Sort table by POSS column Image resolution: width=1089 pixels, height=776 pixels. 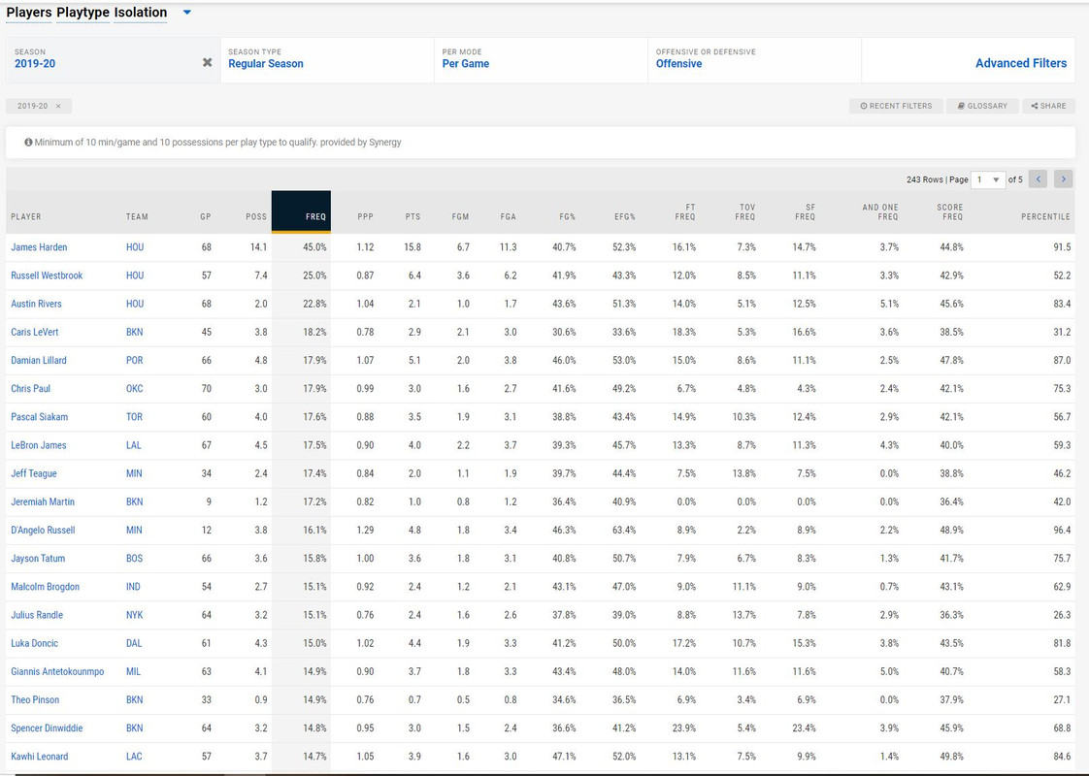pyautogui.click(x=256, y=216)
